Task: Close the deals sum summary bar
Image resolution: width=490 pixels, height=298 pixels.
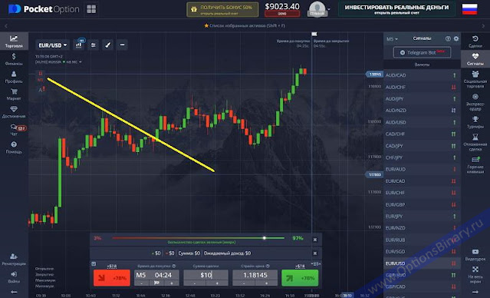Action: (314, 253)
